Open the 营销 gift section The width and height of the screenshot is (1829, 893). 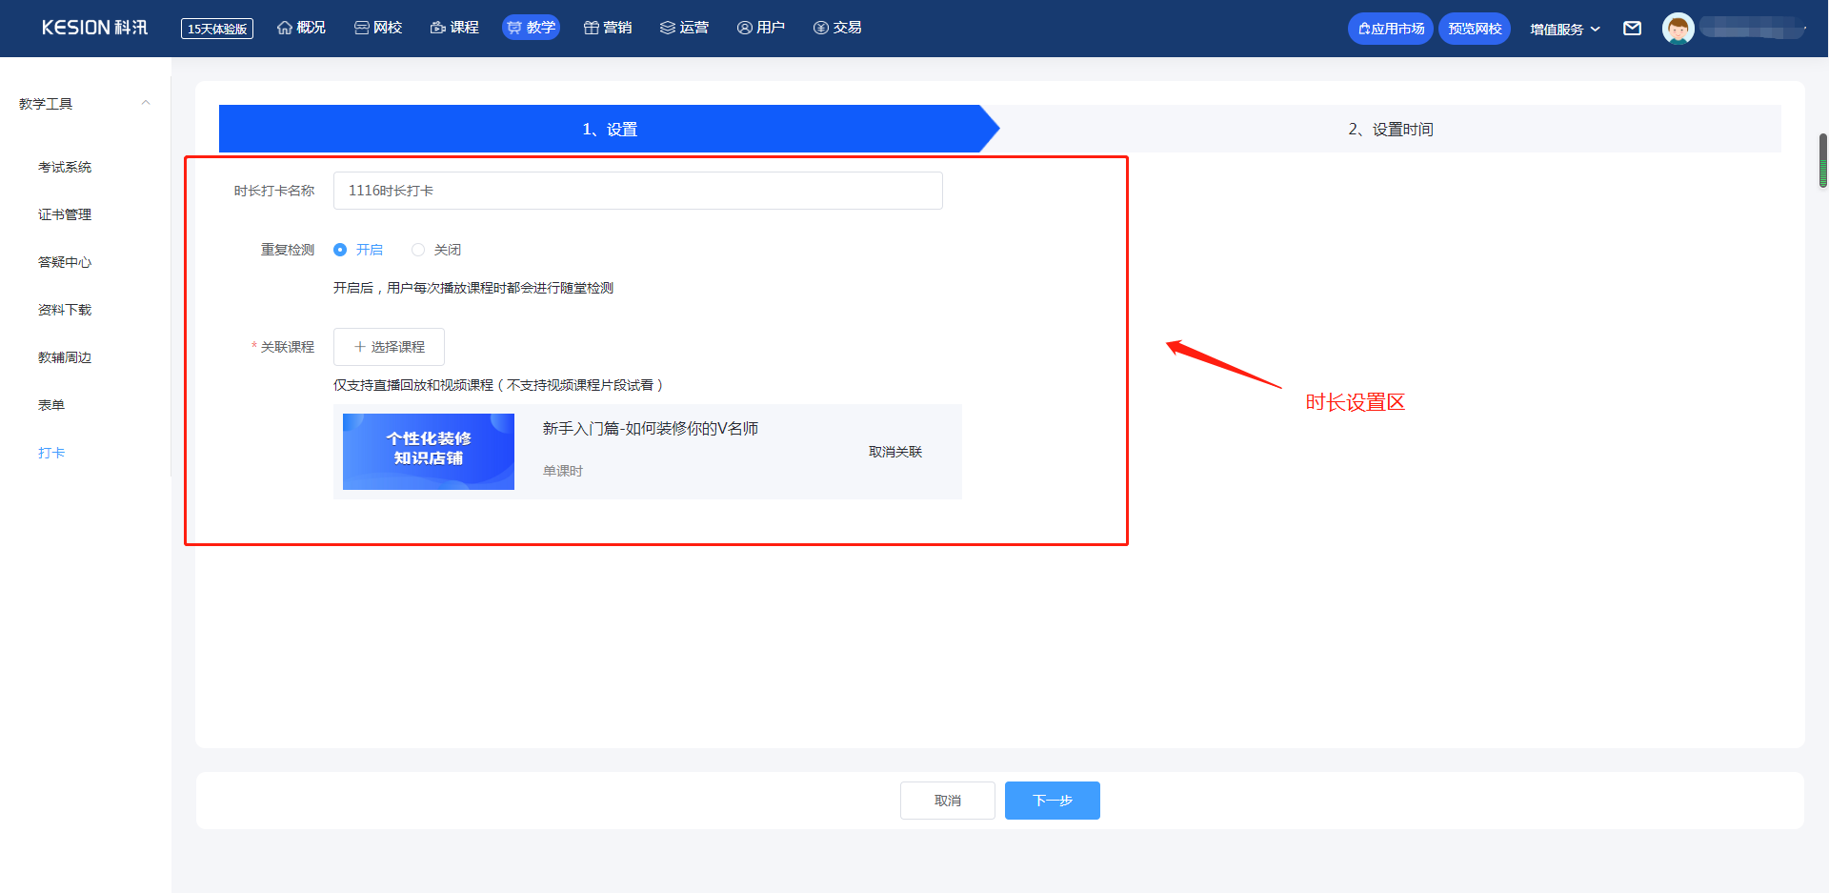pos(608,28)
